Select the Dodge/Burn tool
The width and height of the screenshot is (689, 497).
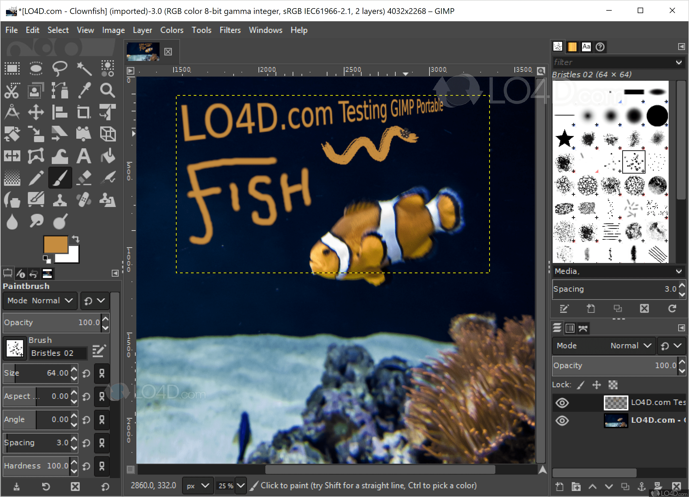pos(60,222)
